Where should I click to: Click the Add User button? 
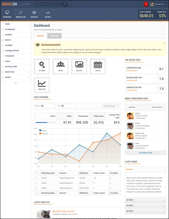pos(132,107)
